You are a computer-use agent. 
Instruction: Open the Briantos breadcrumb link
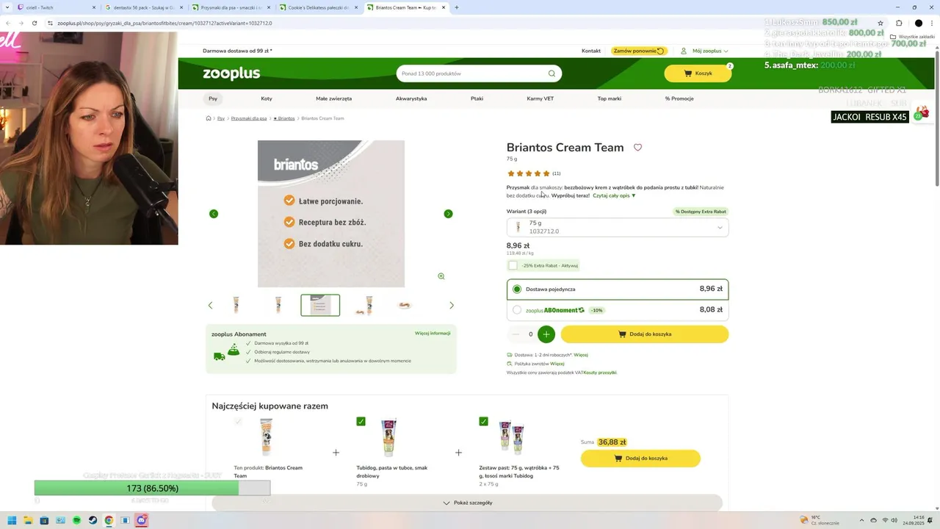point(284,118)
